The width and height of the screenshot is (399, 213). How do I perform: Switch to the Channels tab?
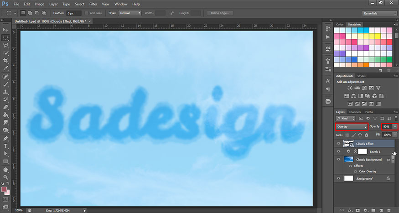(x=354, y=112)
